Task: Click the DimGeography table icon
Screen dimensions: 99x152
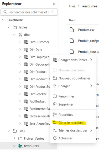Action: 26,64
